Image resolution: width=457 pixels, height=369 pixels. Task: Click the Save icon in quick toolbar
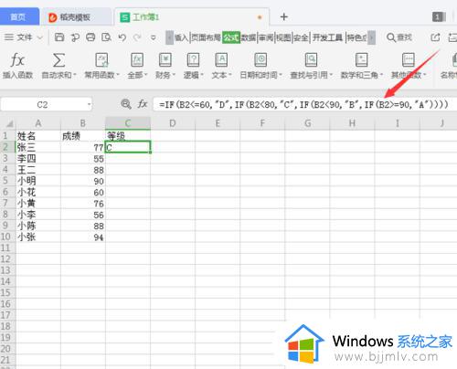coord(59,37)
